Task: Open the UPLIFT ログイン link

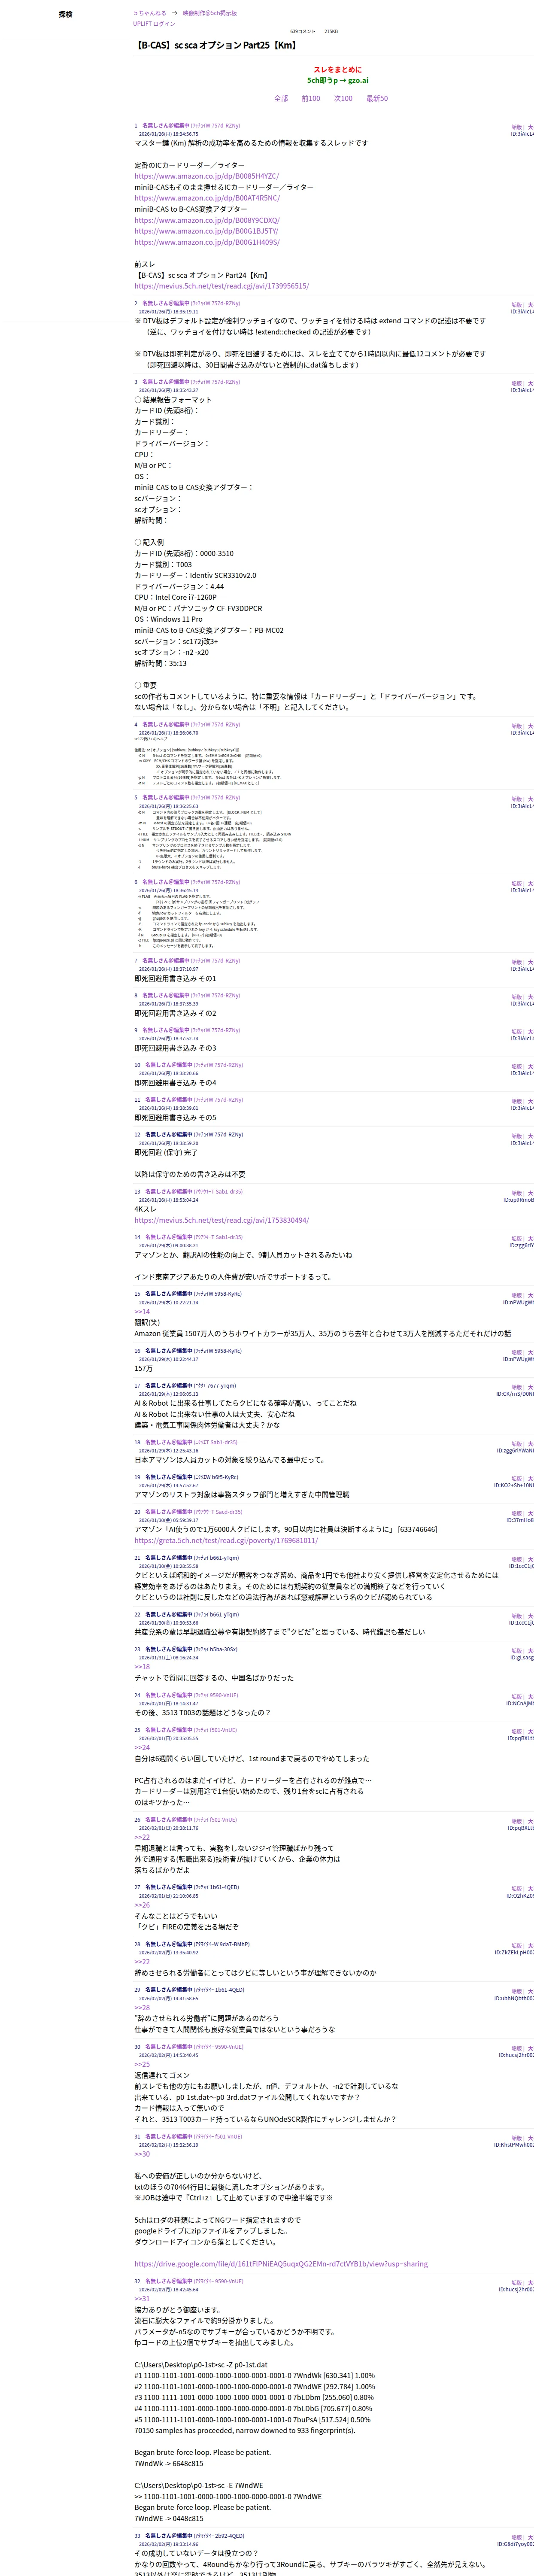Action: (155, 23)
